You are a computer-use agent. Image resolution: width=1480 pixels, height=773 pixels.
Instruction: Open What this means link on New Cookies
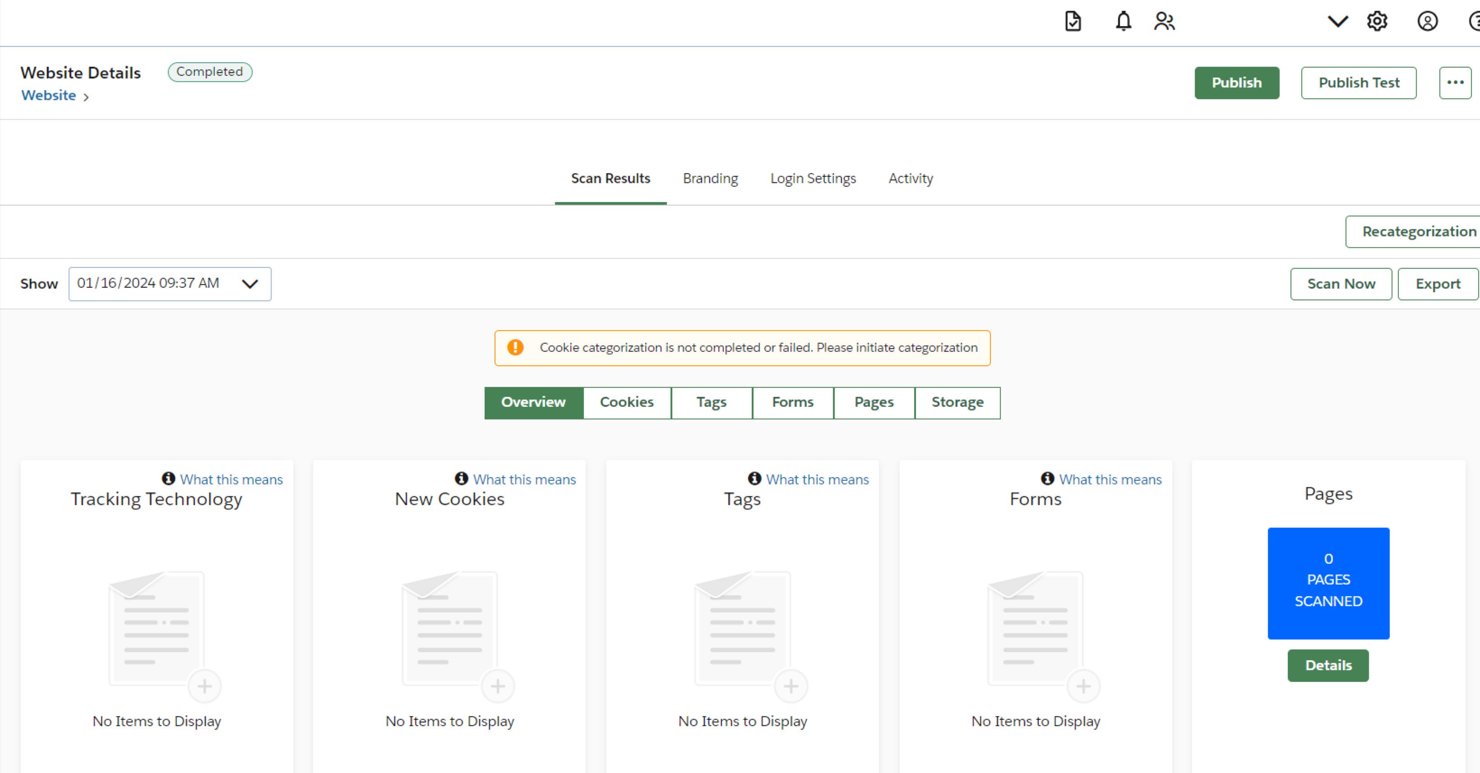pos(524,479)
